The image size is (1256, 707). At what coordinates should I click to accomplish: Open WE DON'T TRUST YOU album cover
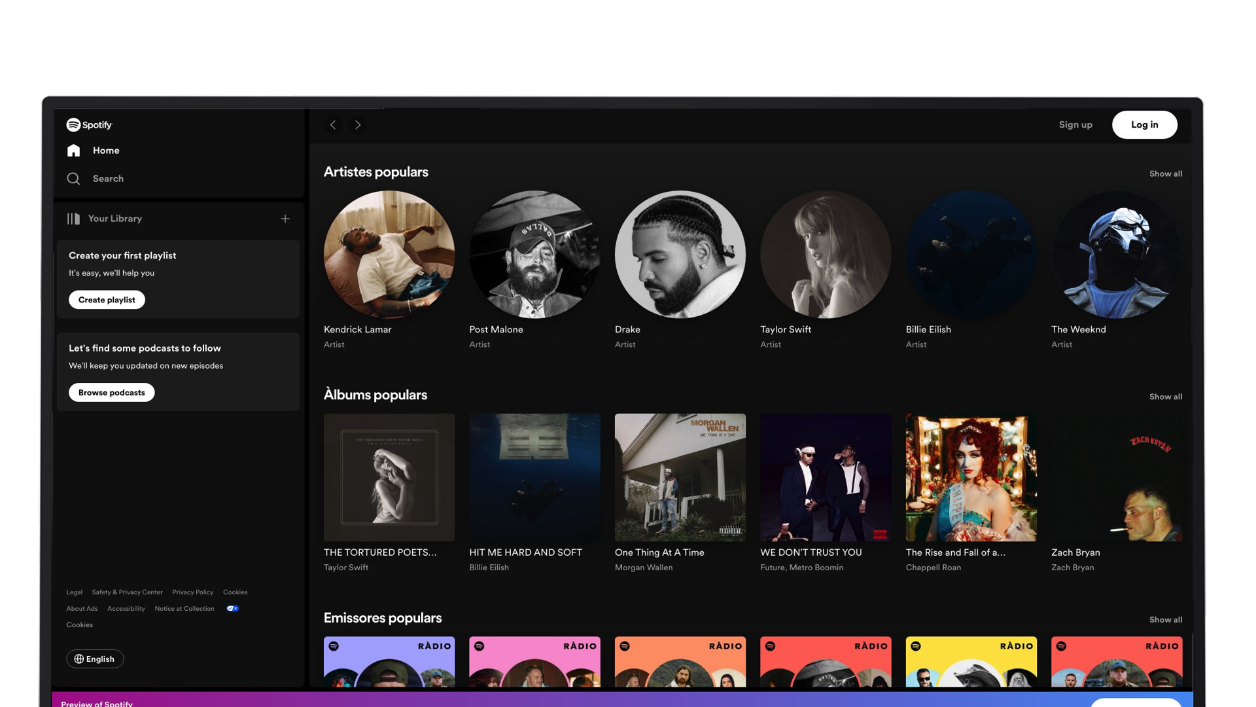tap(826, 477)
